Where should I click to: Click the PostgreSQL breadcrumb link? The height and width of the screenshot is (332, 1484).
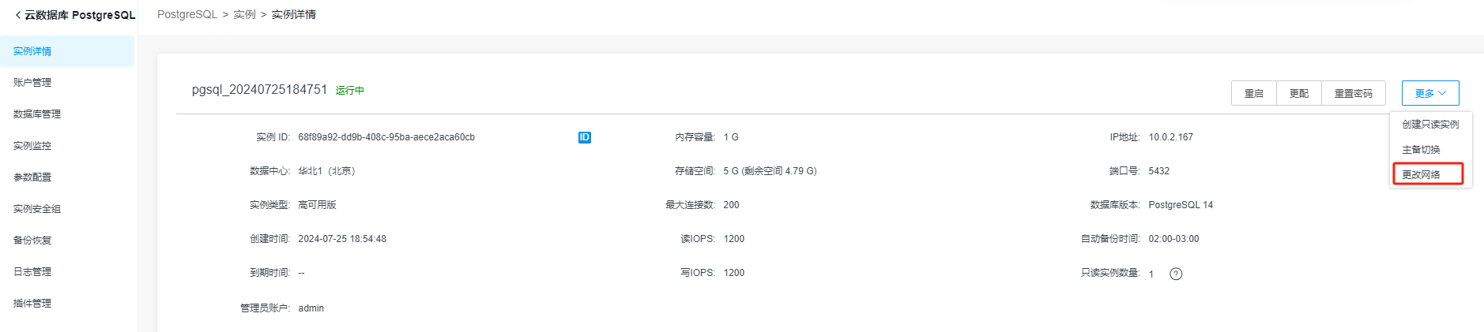186,14
